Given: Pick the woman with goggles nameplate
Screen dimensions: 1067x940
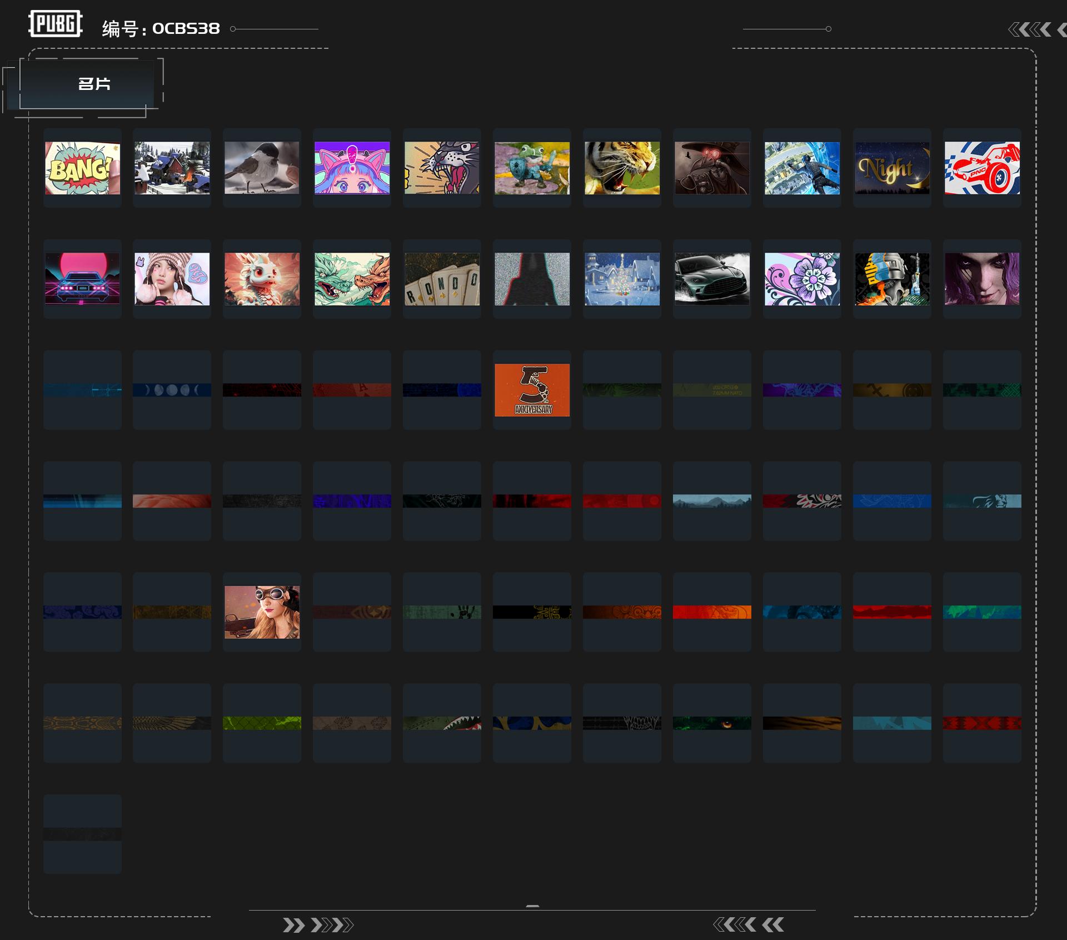Looking at the screenshot, I should (x=262, y=612).
